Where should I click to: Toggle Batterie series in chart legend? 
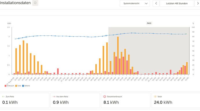(x=26, y=86)
